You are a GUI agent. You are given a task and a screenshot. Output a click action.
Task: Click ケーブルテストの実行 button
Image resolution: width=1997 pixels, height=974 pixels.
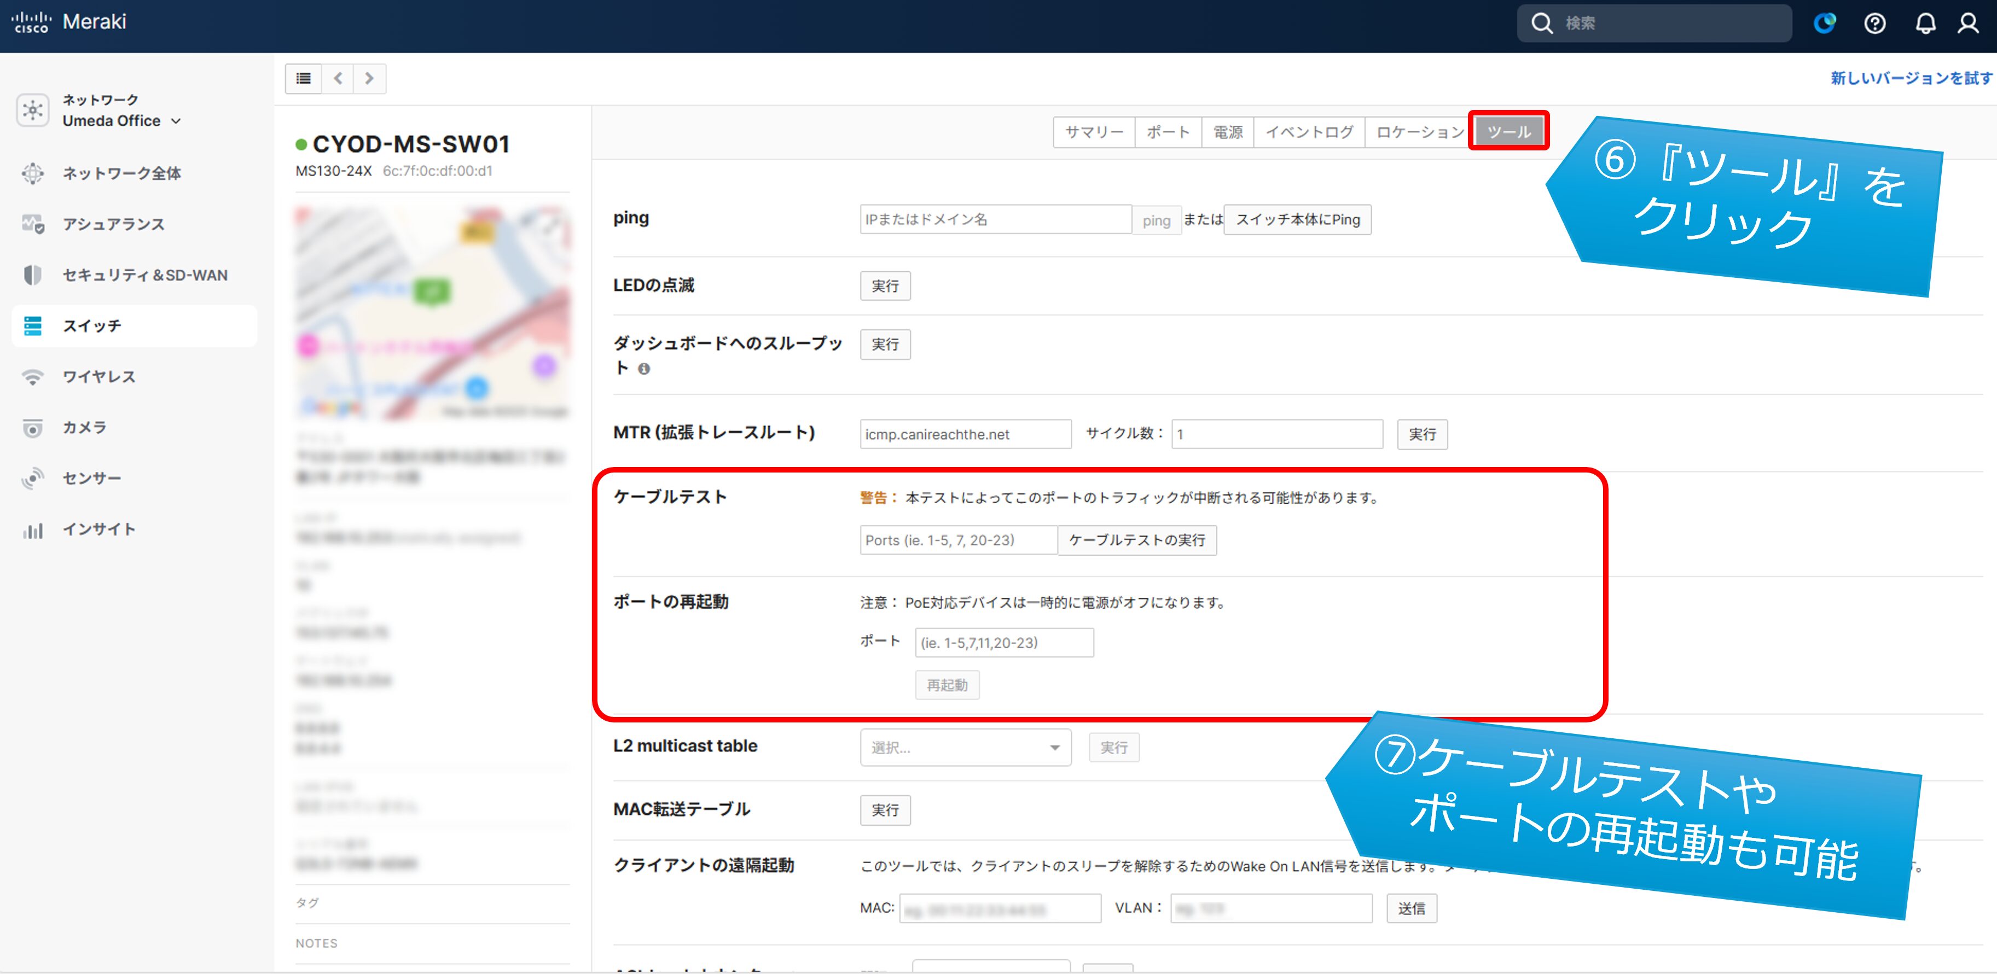pos(1136,540)
